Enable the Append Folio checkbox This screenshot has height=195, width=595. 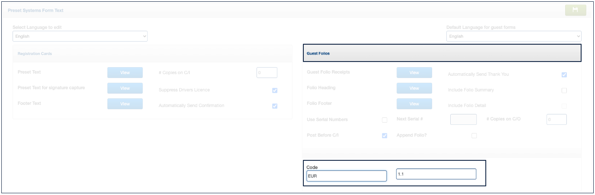[x=474, y=136]
